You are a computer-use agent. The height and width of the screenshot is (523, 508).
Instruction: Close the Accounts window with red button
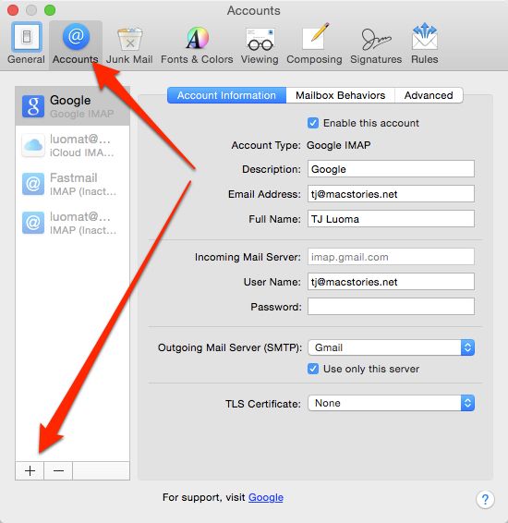click(13, 10)
